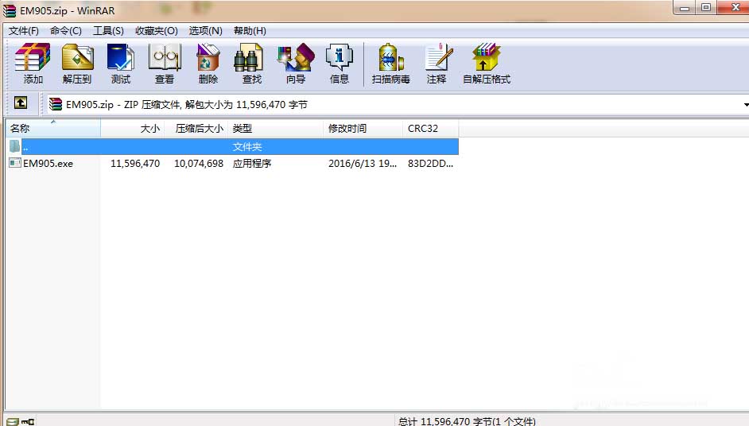Open the 帮助(H) menu
Viewport: 749px width, 426px height.
click(250, 31)
